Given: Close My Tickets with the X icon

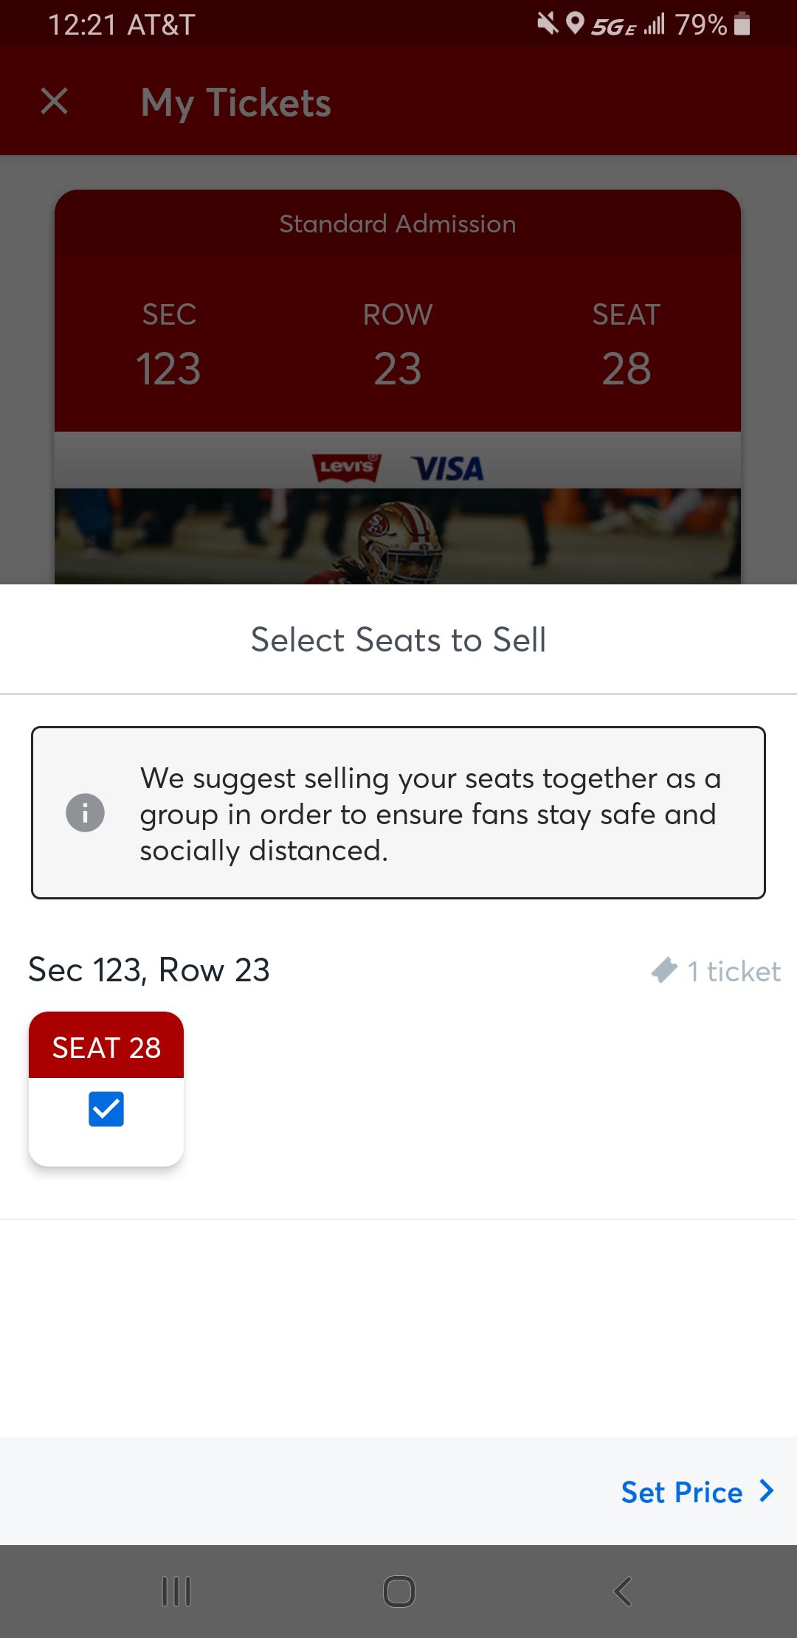Looking at the screenshot, I should pyautogui.click(x=55, y=101).
